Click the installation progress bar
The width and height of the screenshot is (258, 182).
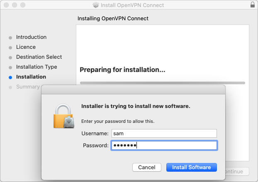[162, 83]
